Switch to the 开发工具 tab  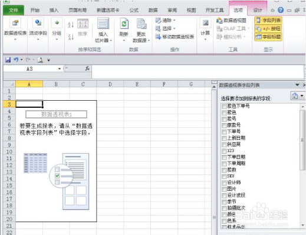[x=215, y=10]
